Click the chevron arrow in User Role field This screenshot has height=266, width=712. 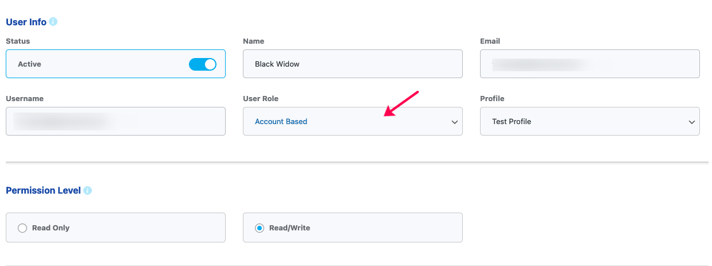(x=454, y=122)
